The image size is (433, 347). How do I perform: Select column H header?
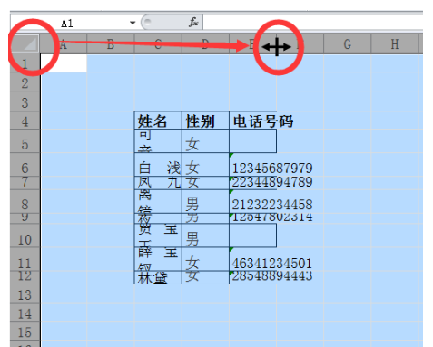[395, 44]
